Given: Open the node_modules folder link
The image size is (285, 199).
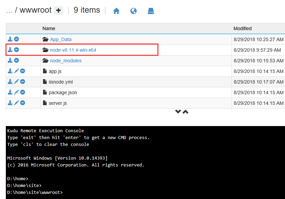Looking at the screenshot, I should [66, 61].
